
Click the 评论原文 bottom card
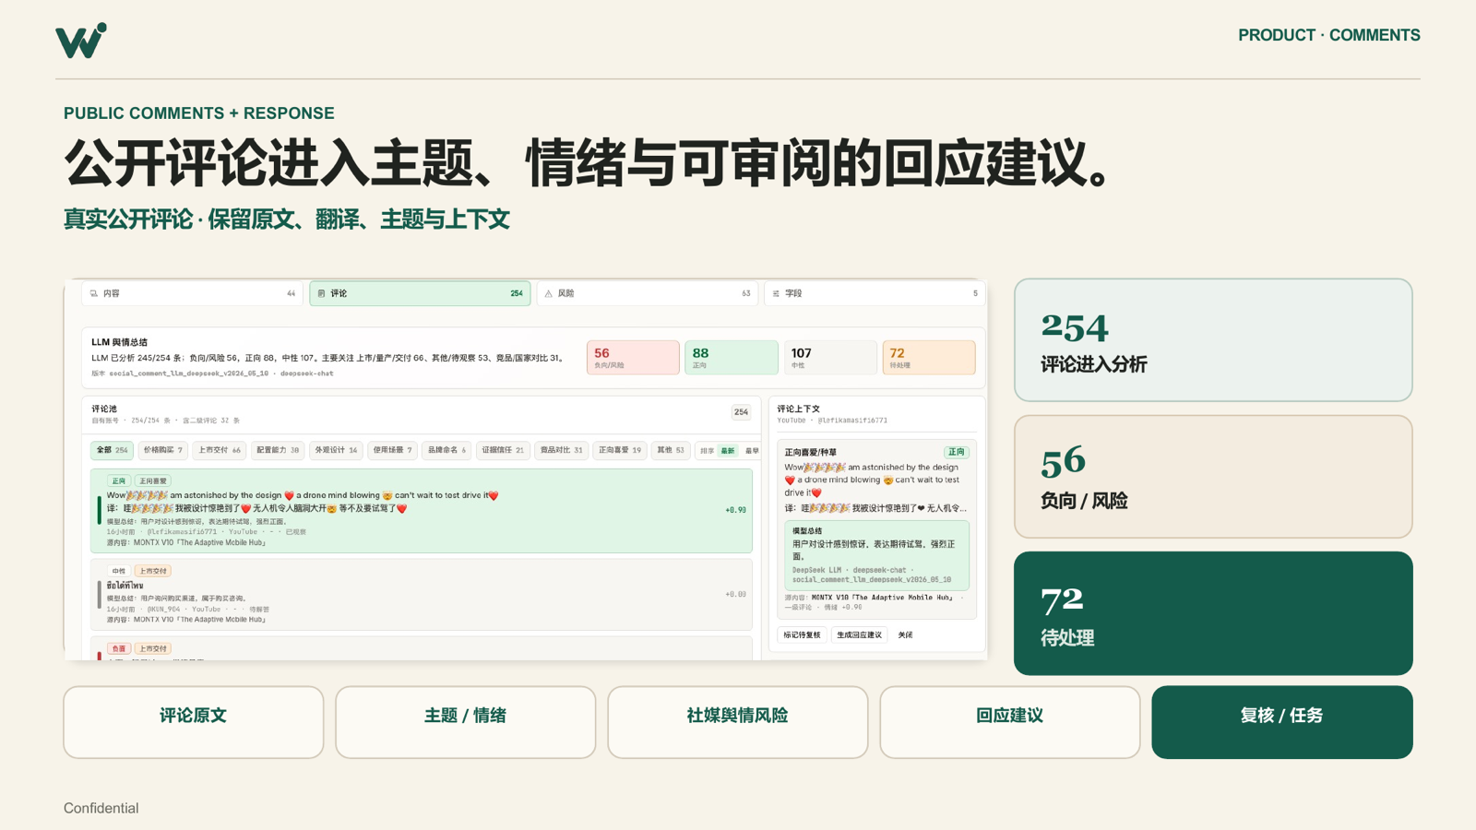[x=194, y=722]
